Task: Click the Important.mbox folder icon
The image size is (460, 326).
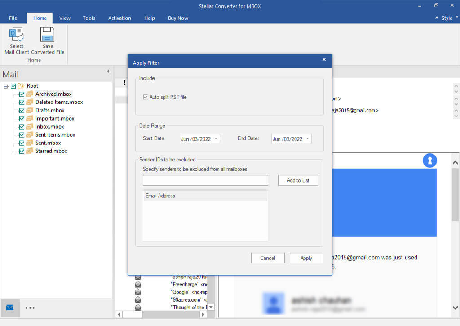Action: [x=29, y=118]
